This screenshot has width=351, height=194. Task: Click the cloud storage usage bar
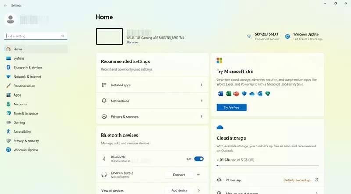(268, 166)
